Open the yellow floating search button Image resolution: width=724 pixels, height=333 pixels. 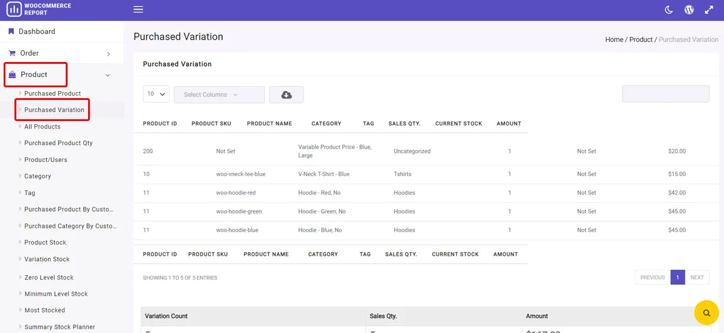click(x=707, y=313)
